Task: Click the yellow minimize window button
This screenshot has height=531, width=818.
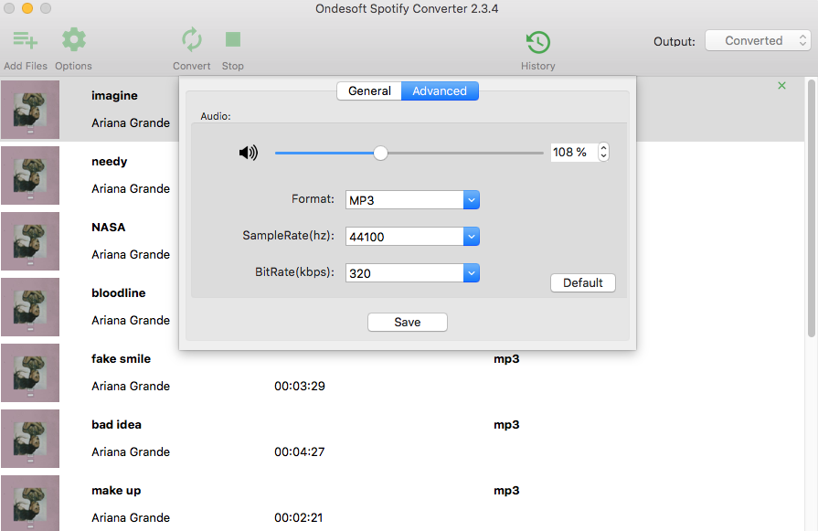Action: click(27, 8)
